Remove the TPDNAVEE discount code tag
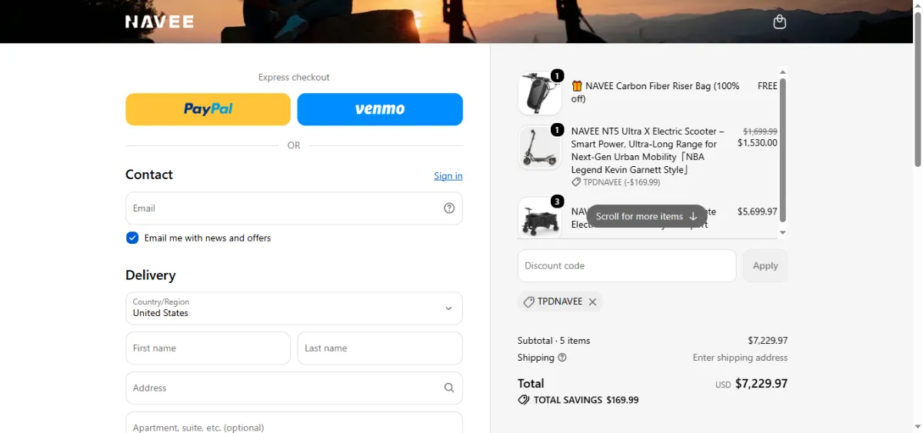This screenshot has height=433, width=923. [x=592, y=302]
